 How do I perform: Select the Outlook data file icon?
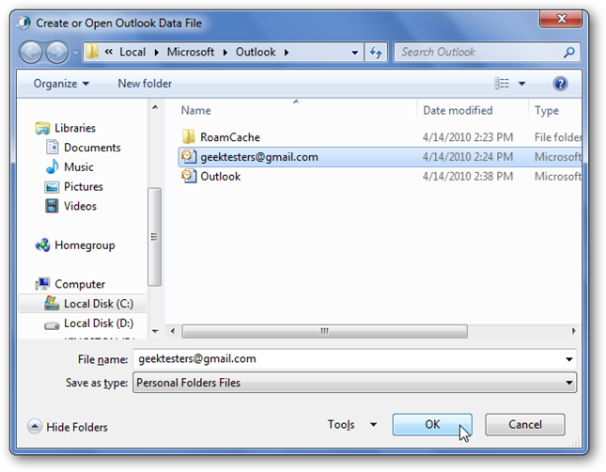coord(189,176)
